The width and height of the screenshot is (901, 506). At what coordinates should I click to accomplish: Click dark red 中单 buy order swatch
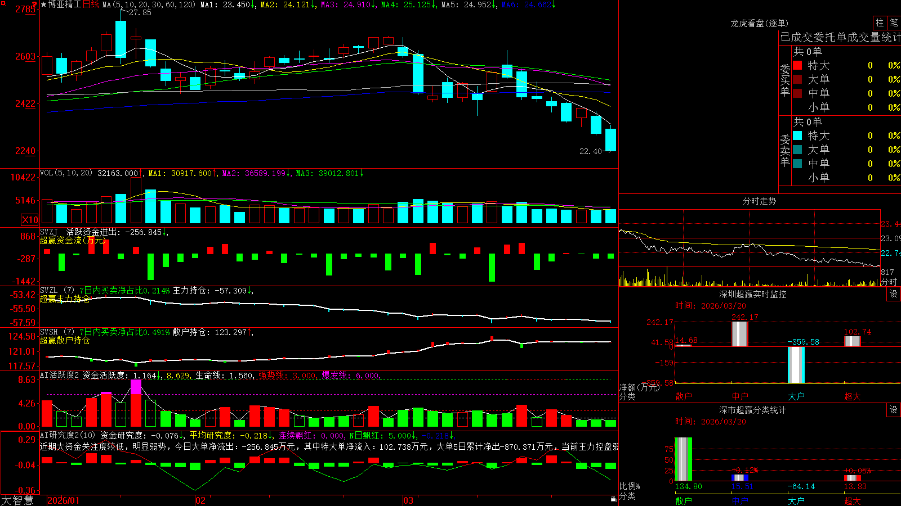797,93
